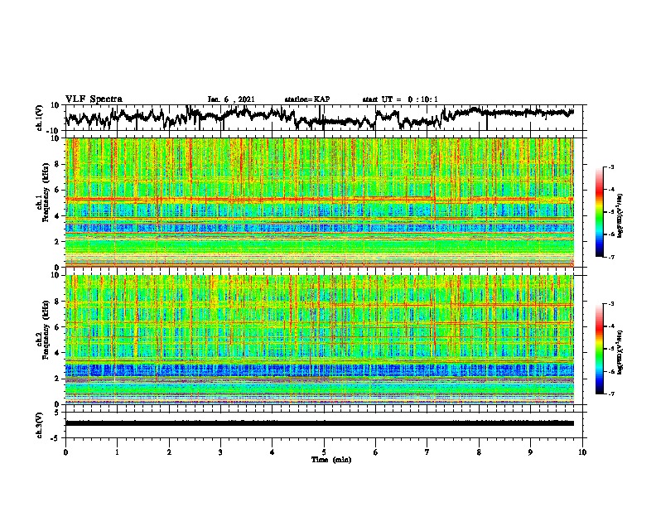Click the "2" tick on ch.2 frequency axis
This screenshot has height=507, width=656.
(x=57, y=379)
